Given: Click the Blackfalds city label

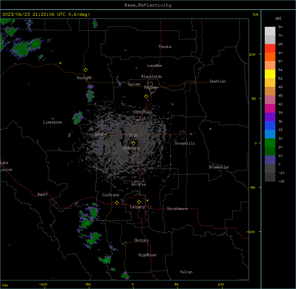Looking at the screenshot, I should click(151, 77).
